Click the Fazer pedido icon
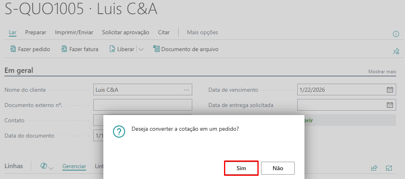 click(x=12, y=49)
